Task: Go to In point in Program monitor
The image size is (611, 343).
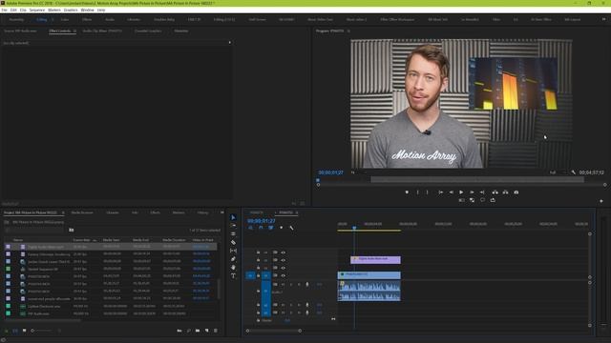Action: [x=441, y=192]
